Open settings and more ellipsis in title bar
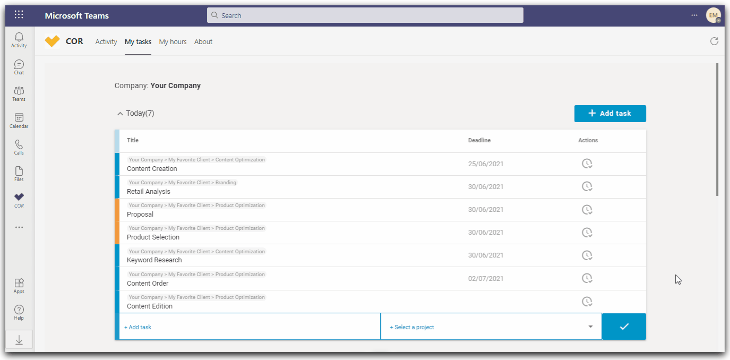 pyautogui.click(x=694, y=15)
